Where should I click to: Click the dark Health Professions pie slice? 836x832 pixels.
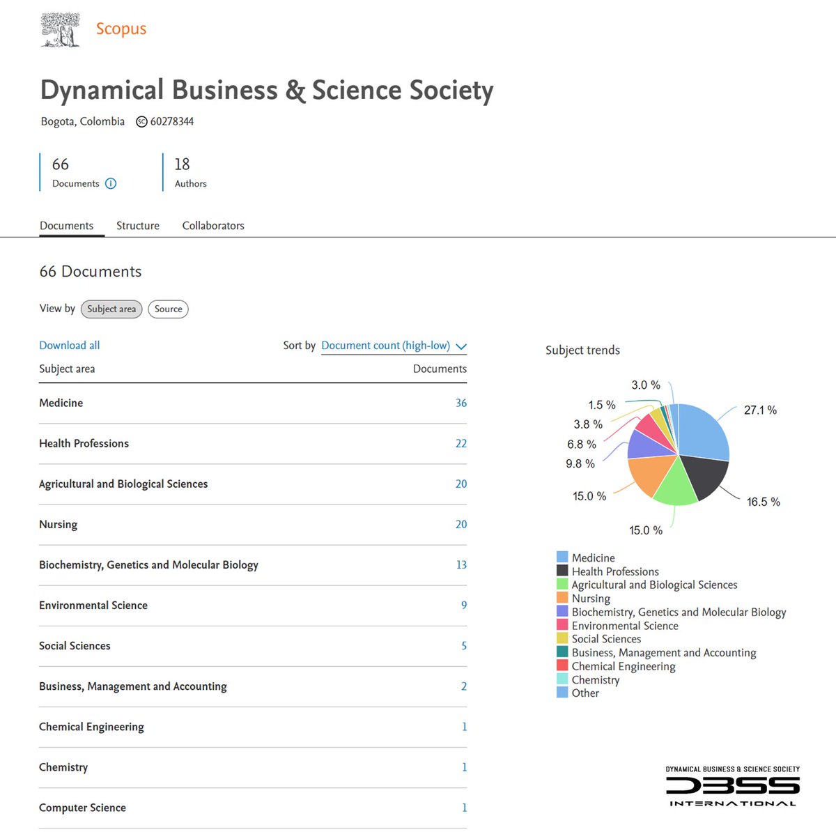click(704, 475)
